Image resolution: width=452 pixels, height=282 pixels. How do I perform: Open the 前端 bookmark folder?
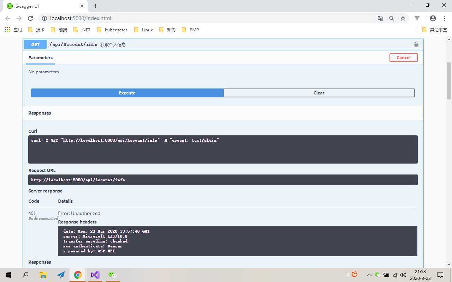tap(59, 30)
